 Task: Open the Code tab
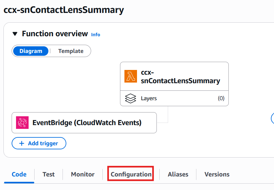(19, 174)
